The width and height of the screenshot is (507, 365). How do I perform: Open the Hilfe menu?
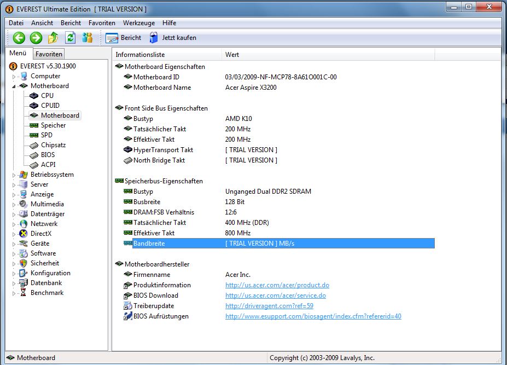tap(169, 23)
